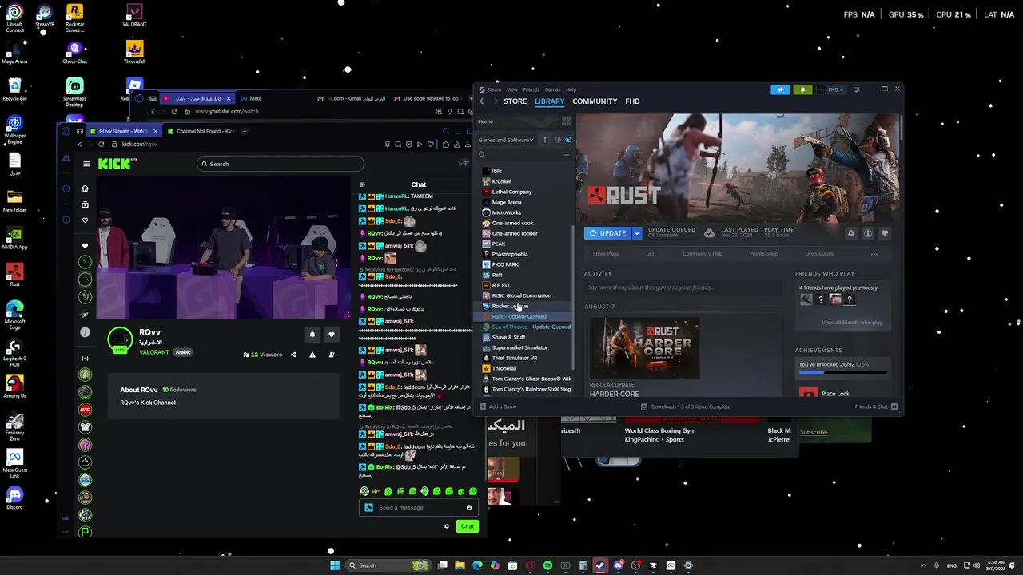Open the dropdown arrow beside the Update button

(637, 233)
